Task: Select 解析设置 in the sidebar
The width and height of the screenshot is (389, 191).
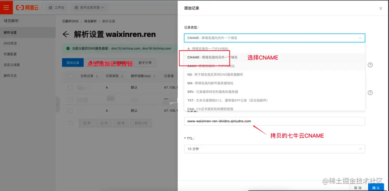Action: (x=27, y=32)
